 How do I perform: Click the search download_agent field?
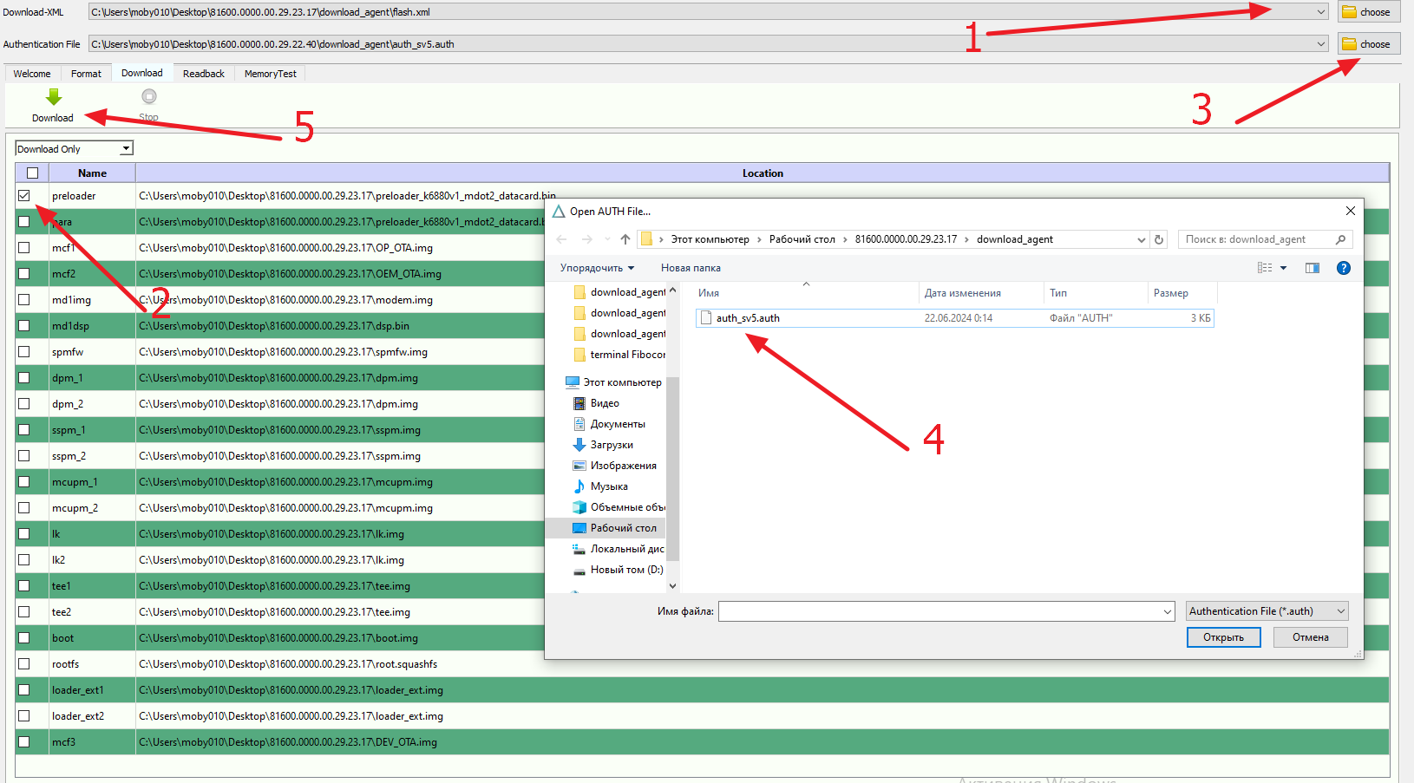[x=1265, y=239]
